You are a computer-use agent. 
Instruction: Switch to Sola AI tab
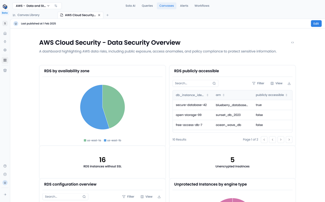pyautogui.click(x=130, y=6)
